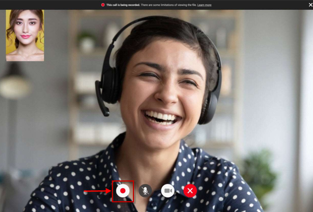Click the white X at banner's right edge
The image size is (313, 212).
310,5
